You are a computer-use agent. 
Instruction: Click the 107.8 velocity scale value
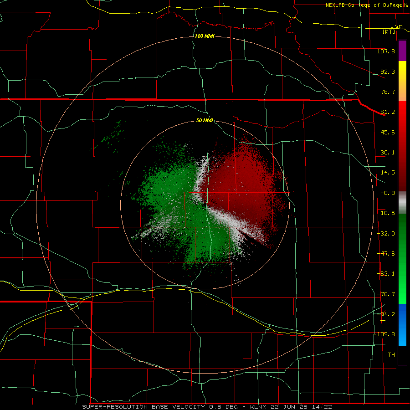tap(386, 51)
